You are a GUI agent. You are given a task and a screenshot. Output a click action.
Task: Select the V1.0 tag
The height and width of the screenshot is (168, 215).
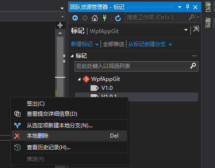107,88
